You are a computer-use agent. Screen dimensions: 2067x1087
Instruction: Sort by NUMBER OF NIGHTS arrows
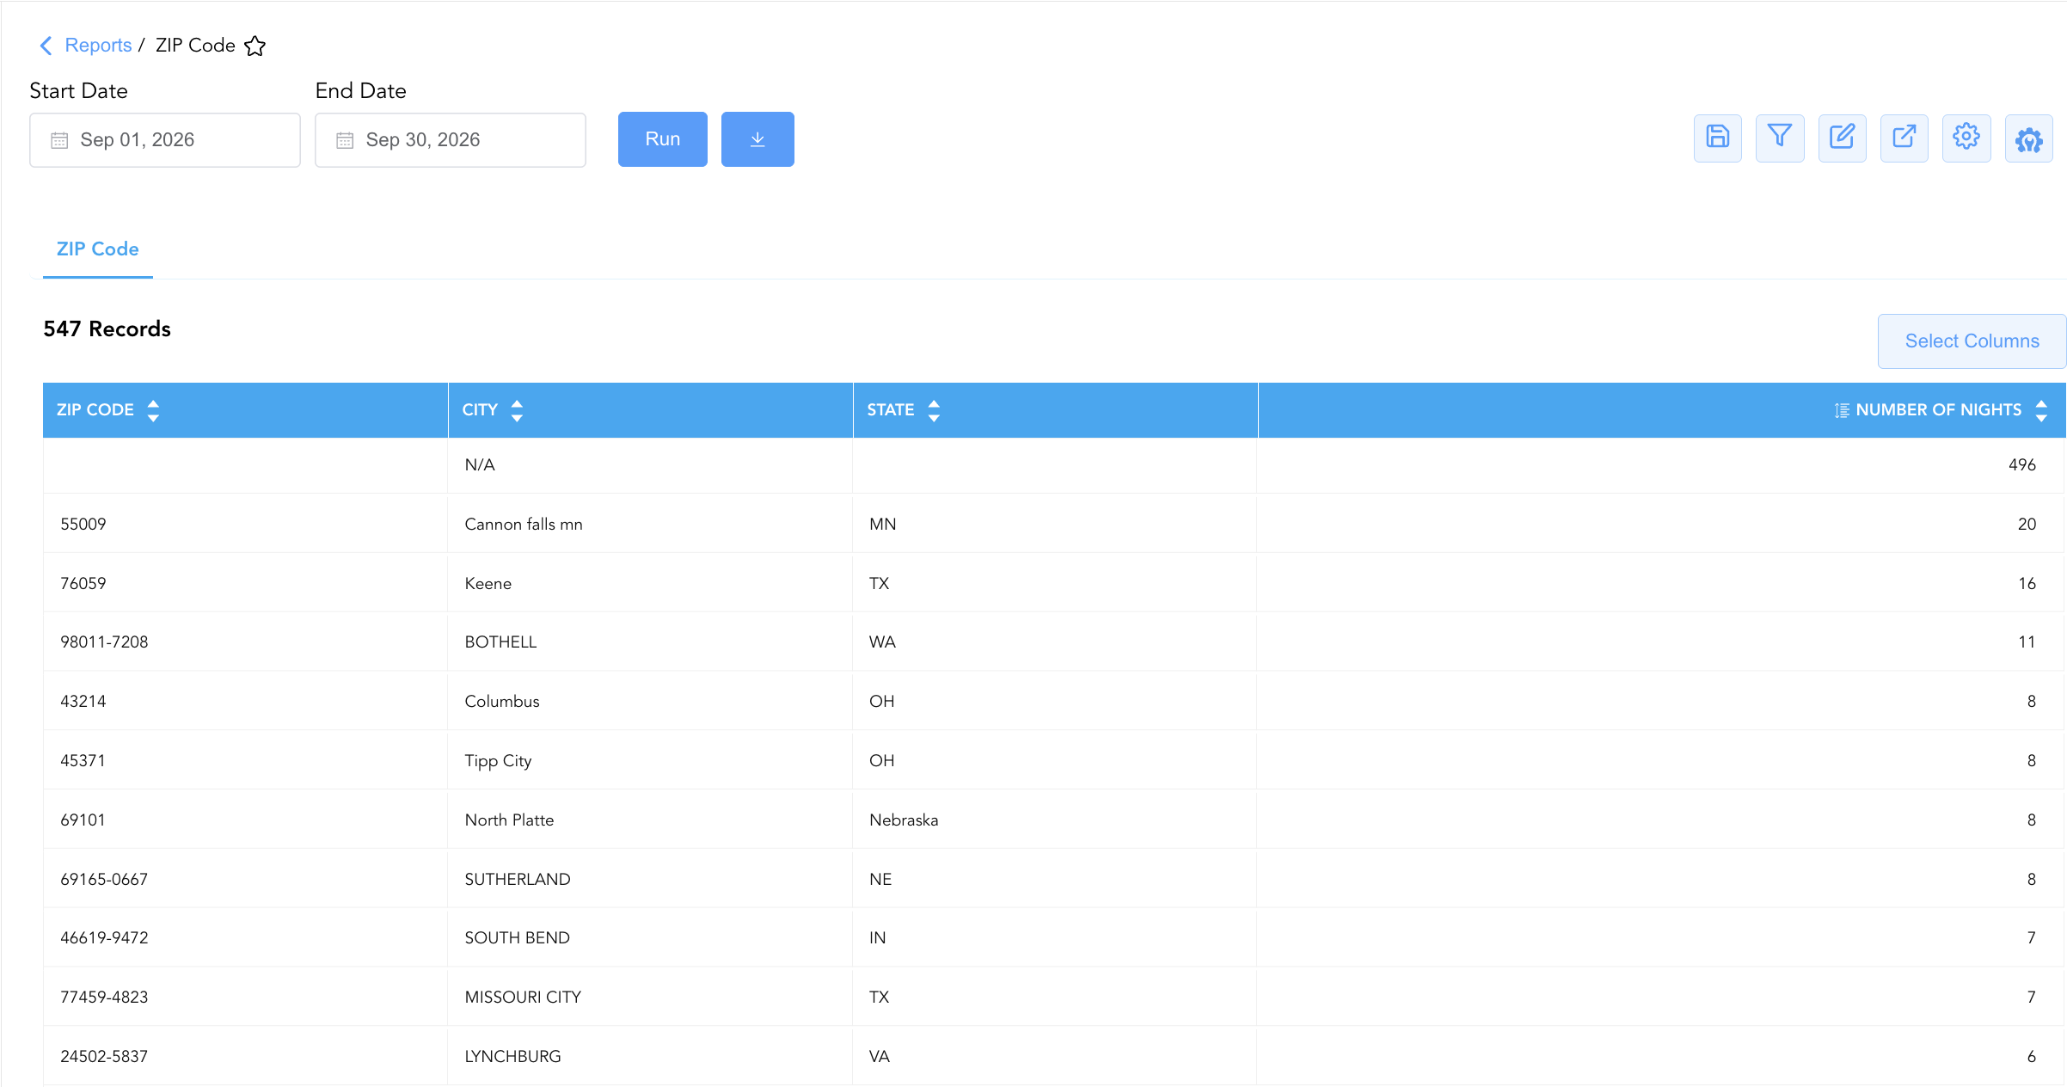point(2041,410)
